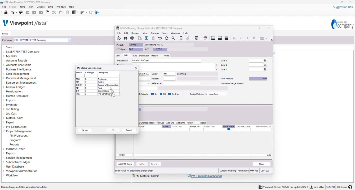Select the FIN Final status row
The height and width of the screenshot is (190, 355).
(97, 88)
